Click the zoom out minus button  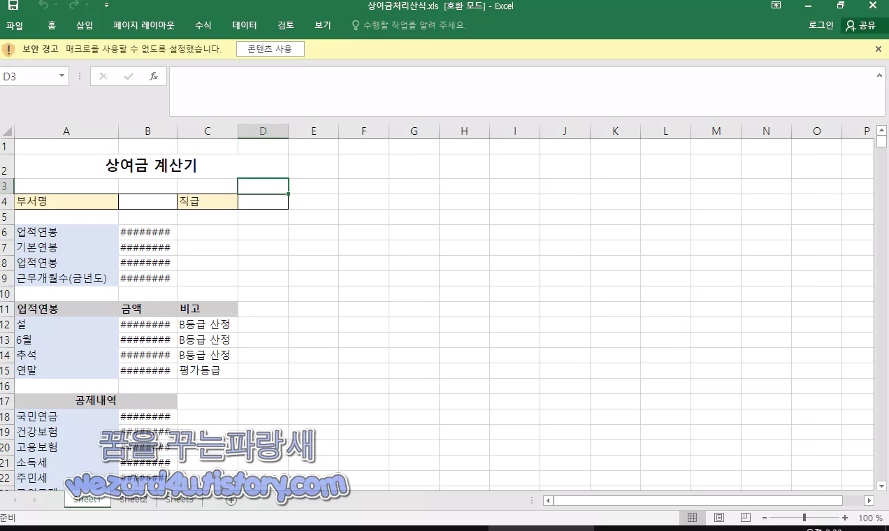(x=765, y=518)
